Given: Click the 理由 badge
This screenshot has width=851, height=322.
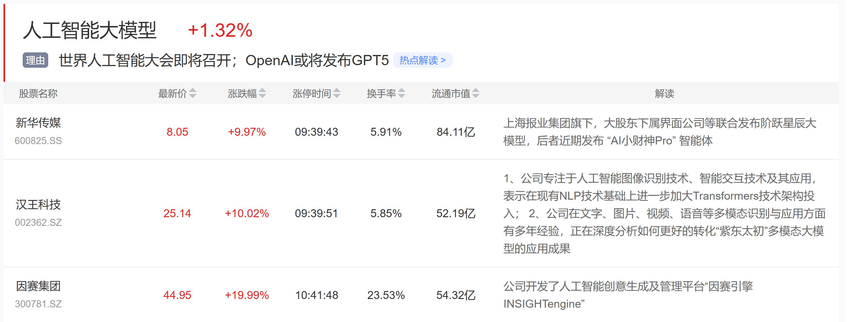Looking at the screenshot, I should 35,60.
